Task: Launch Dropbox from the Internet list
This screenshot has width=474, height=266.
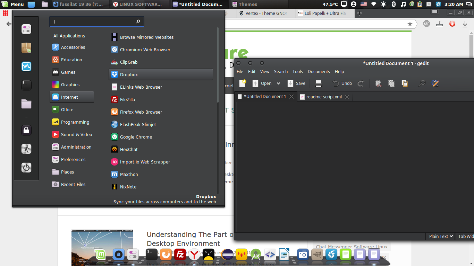Action: pyautogui.click(x=161, y=74)
